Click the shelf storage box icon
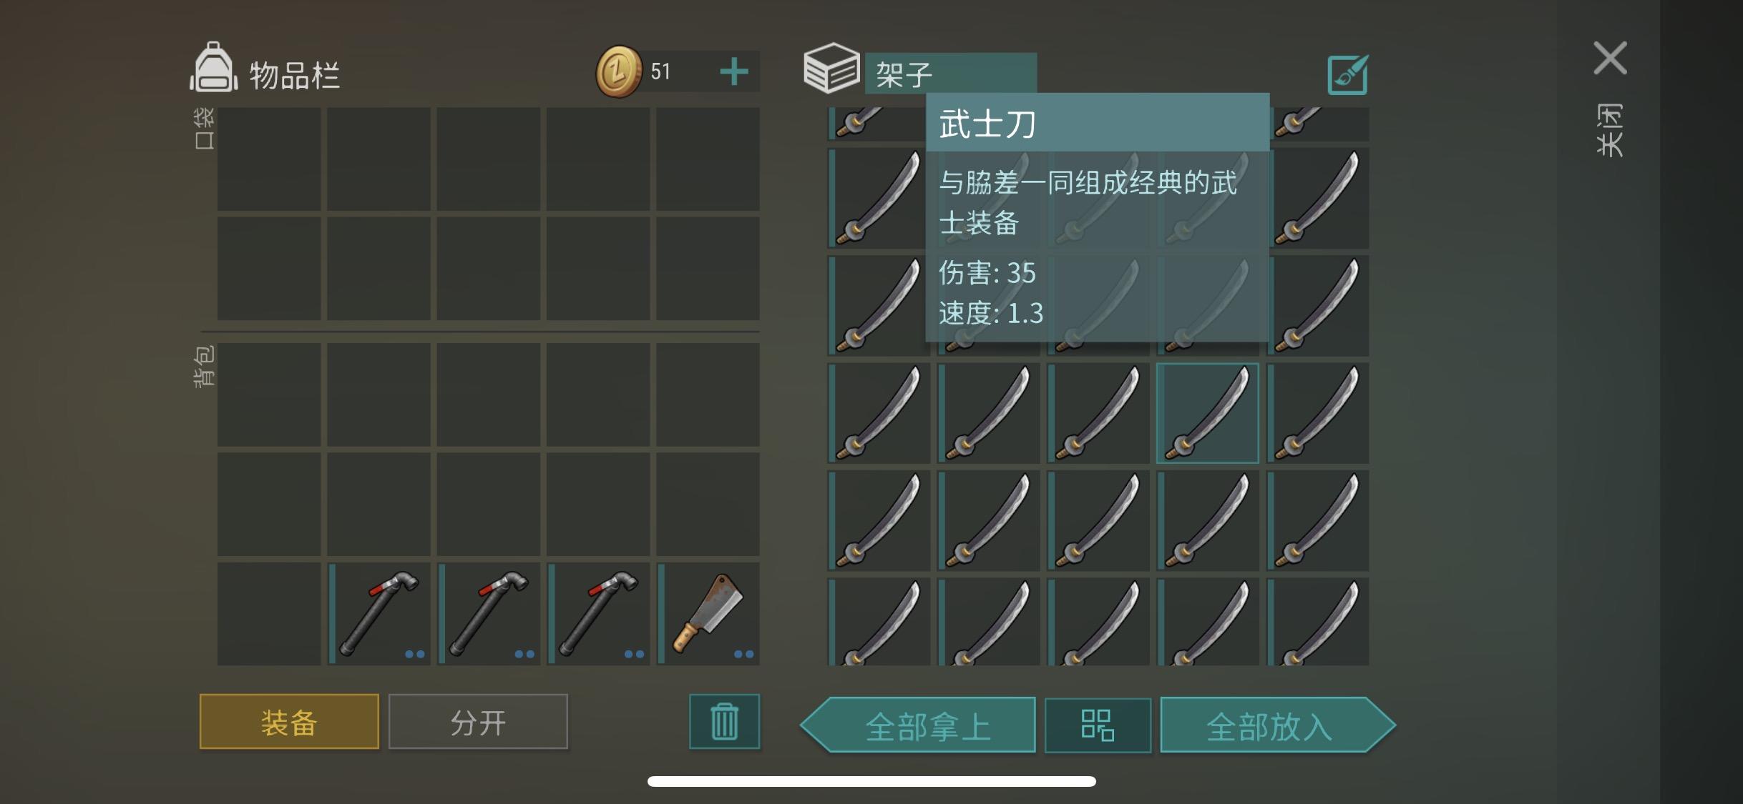1743x804 pixels. pyautogui.click(x=831, y=69)
